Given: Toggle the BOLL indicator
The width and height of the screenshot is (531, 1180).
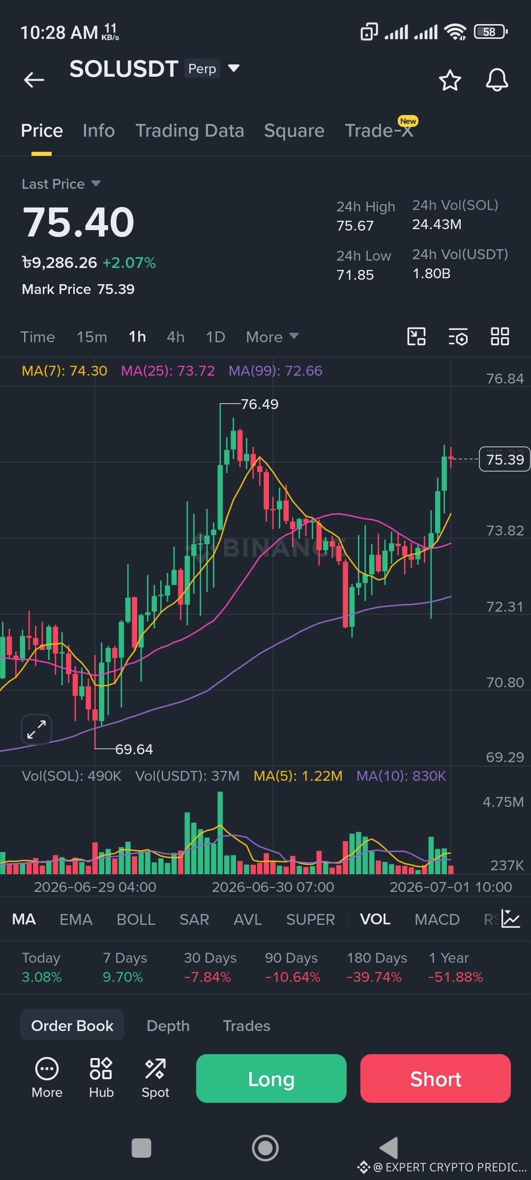Looking at the screenshot, I should tap(136, 919).
